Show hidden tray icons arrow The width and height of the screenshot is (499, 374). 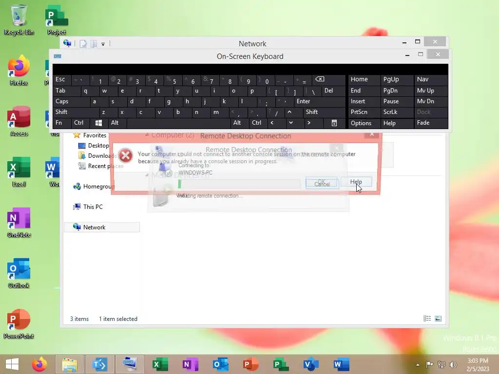point(418,365)
